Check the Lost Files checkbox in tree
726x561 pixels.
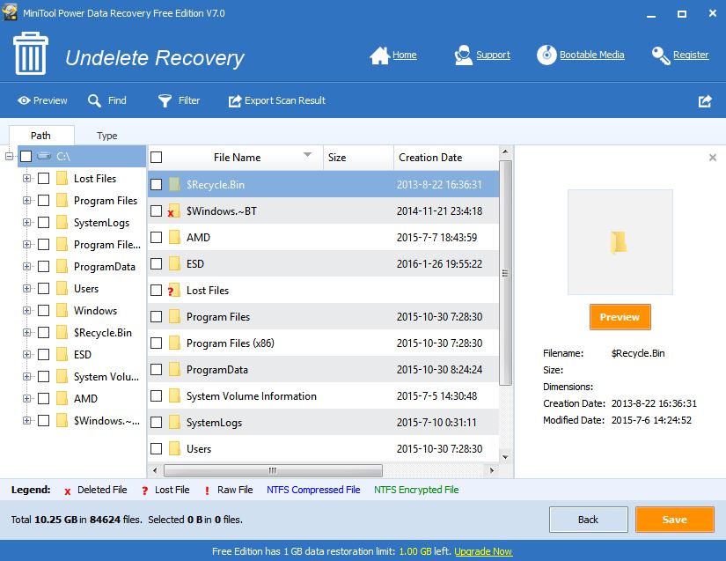coord(43,179)
